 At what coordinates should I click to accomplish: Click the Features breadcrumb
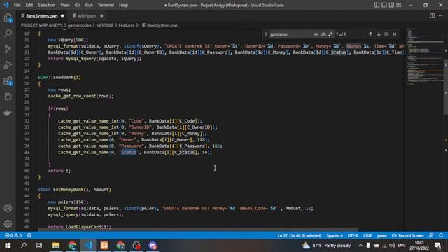(x=127, y=25)
